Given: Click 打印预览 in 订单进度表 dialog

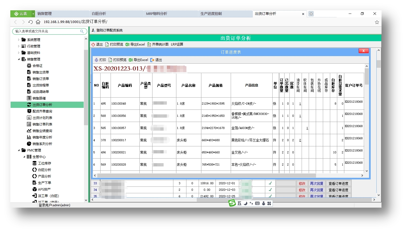Looking at the screenshot, I should 117,60.
